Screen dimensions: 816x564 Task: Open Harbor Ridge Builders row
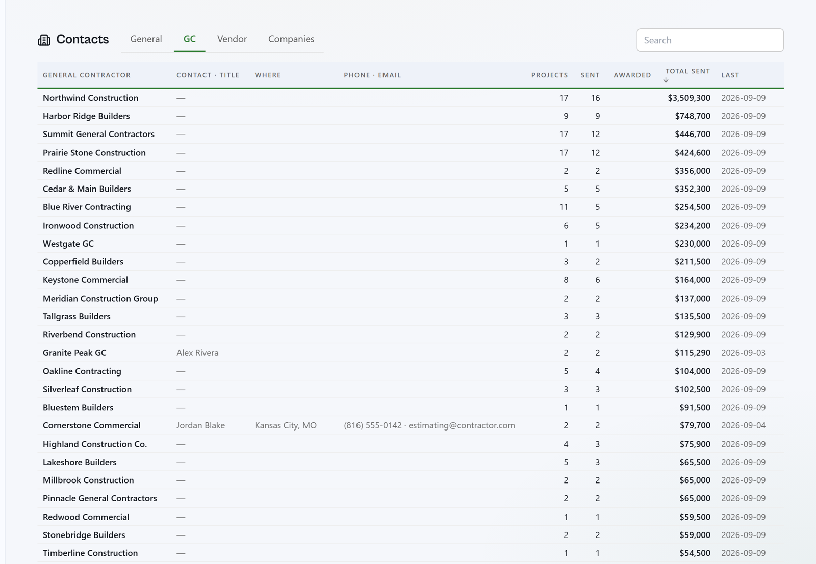[x=411, y=116]
